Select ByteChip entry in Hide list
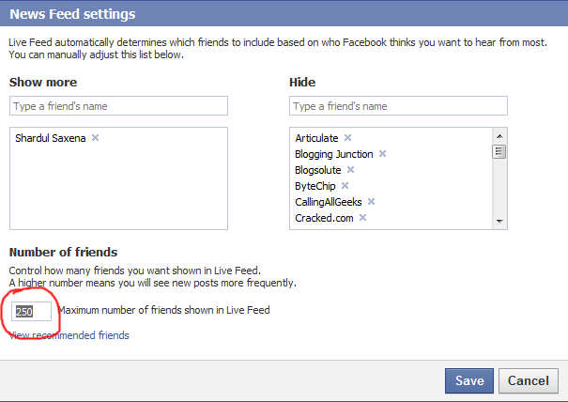The width and height of the screenshot is (568, 402). coord(315,186)
